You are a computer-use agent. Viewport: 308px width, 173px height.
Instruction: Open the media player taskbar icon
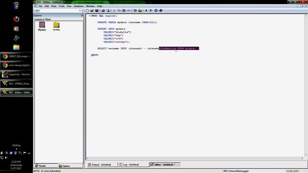16,29
